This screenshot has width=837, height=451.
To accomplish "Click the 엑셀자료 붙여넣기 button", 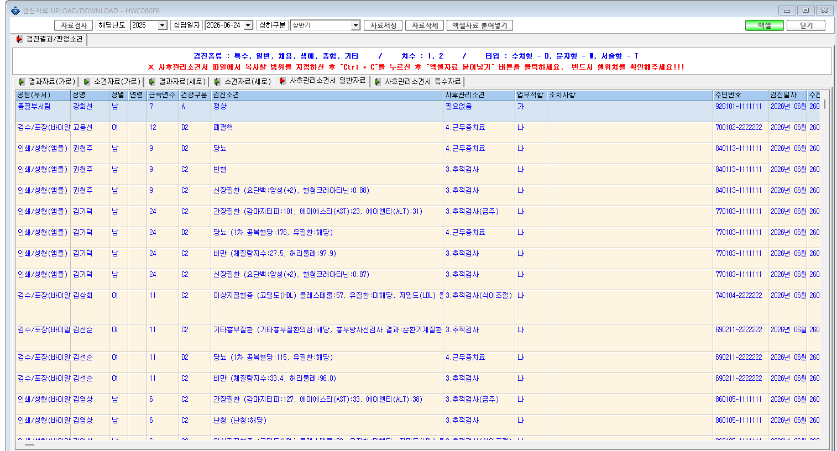I will [x=479, y=25].
